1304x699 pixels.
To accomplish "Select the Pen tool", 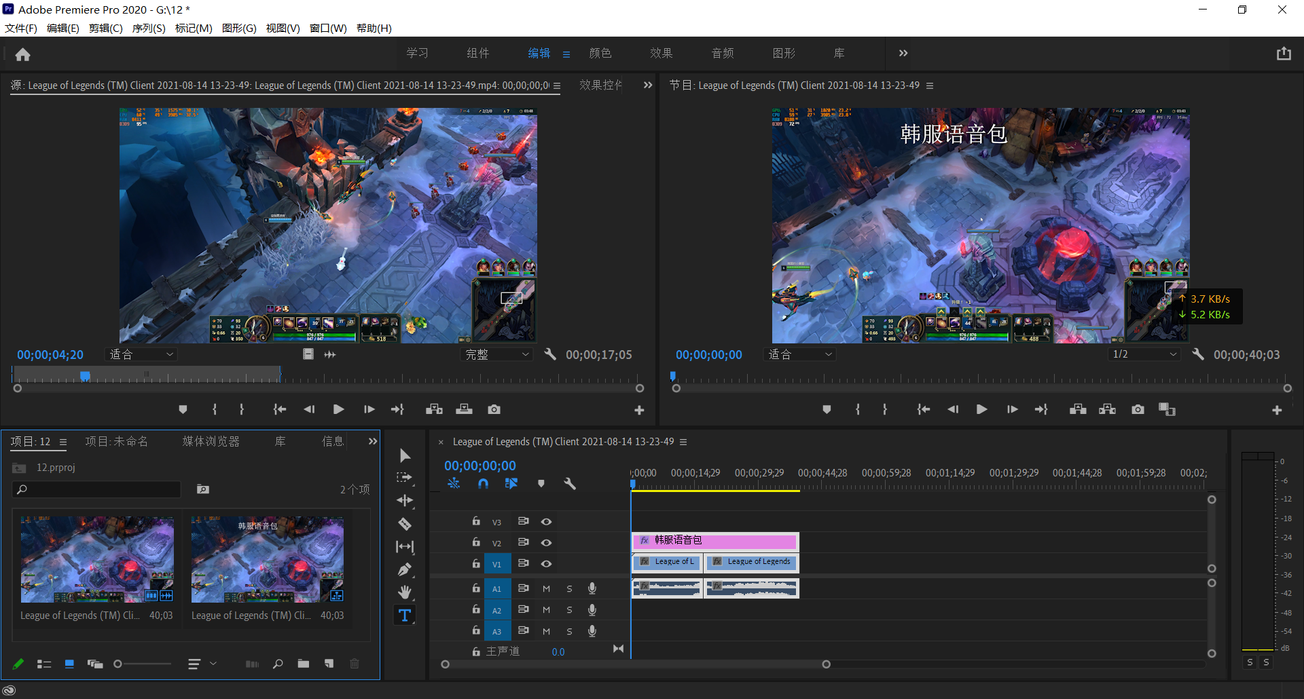I will coord(405,569).
